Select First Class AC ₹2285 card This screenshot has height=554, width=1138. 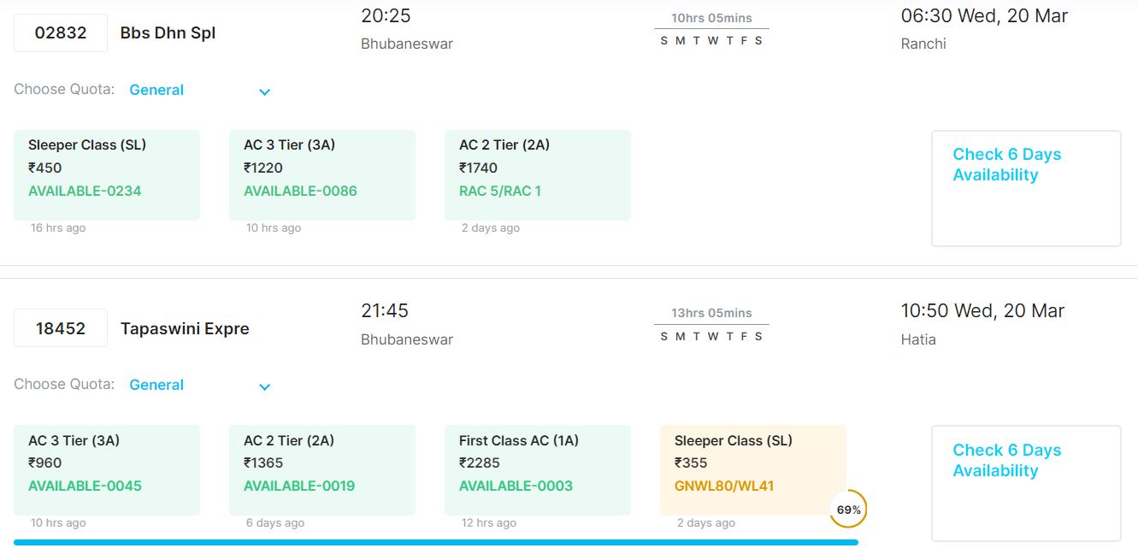(538, 469)
